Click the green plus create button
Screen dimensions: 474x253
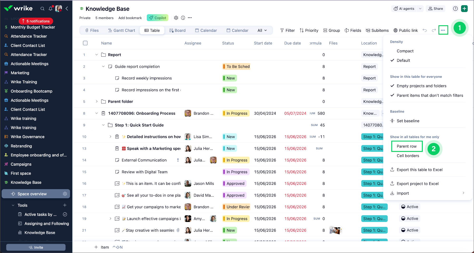click(x=465, y=9)
